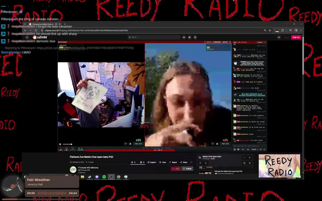Click the Support button under the video
The height and width of the screenshot is (201, 322).
click(x=152, y=162)
